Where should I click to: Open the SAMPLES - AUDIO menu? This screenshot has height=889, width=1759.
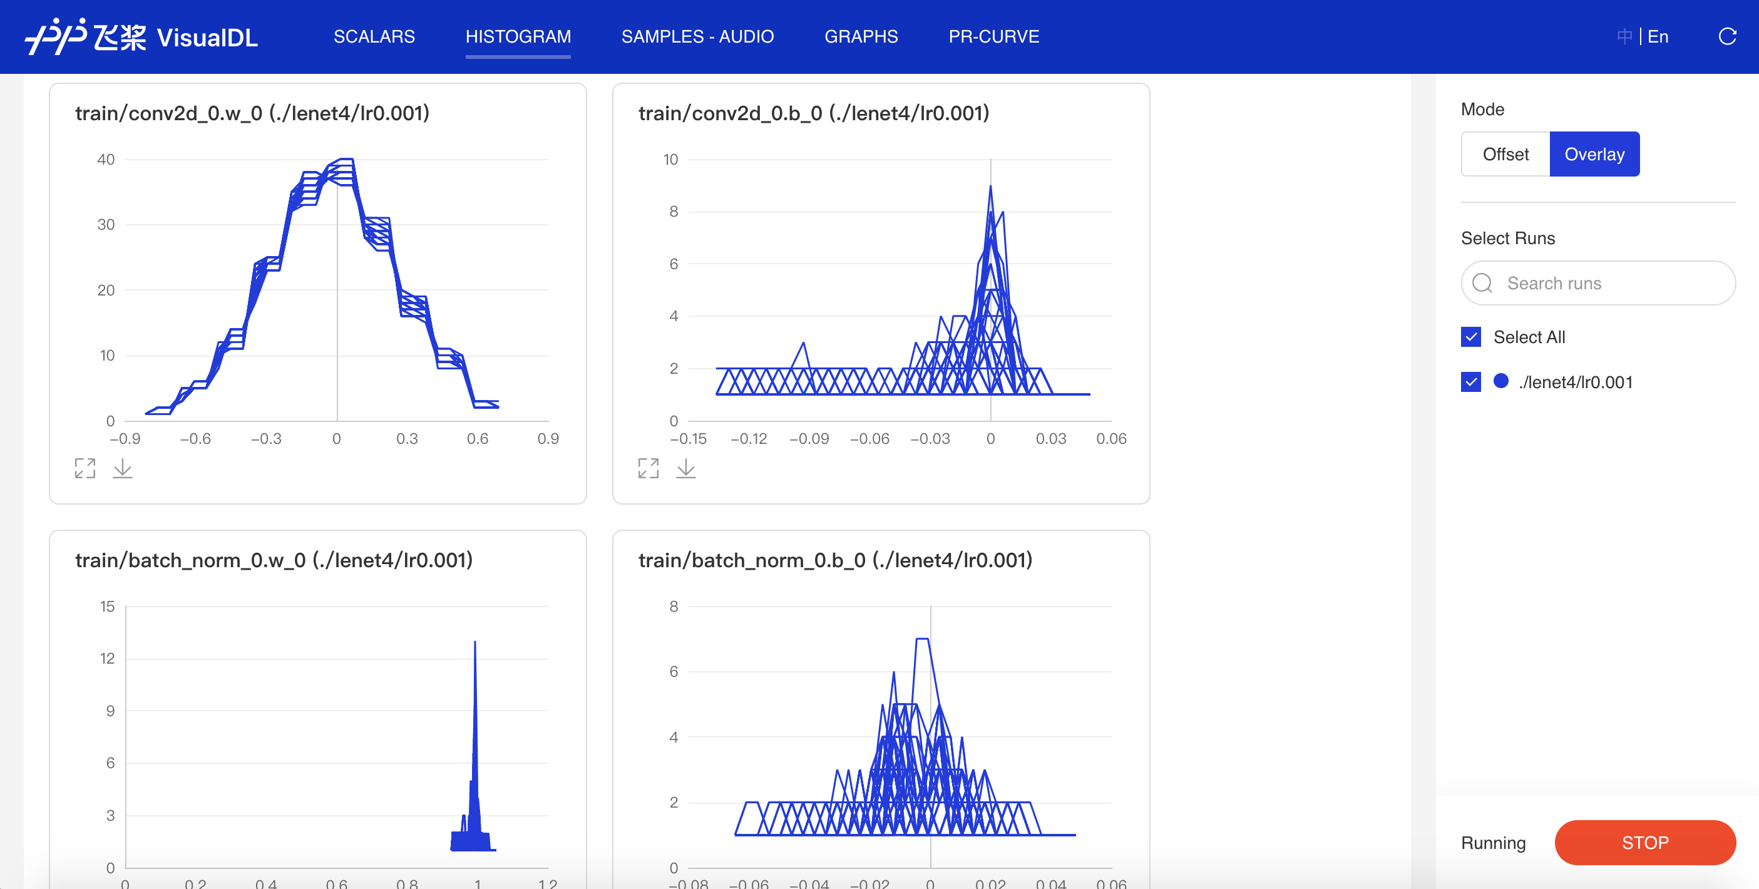pyautogui.click(x=697, y=37)
